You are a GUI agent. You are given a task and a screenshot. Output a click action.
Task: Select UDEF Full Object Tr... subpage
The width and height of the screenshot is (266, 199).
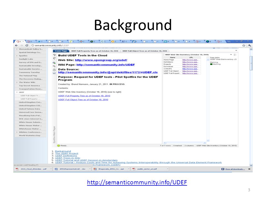pyautogui.click(x=30, y=96)
